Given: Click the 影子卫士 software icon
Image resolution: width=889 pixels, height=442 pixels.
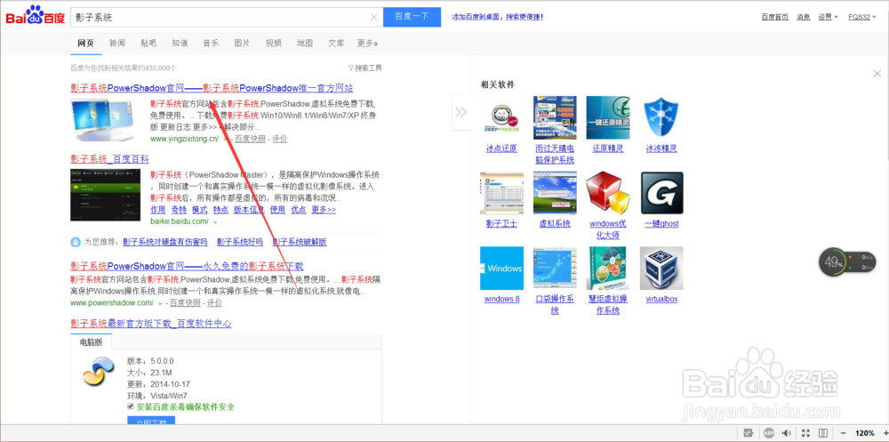Looking at the screenshot, I should pos(501,194).
